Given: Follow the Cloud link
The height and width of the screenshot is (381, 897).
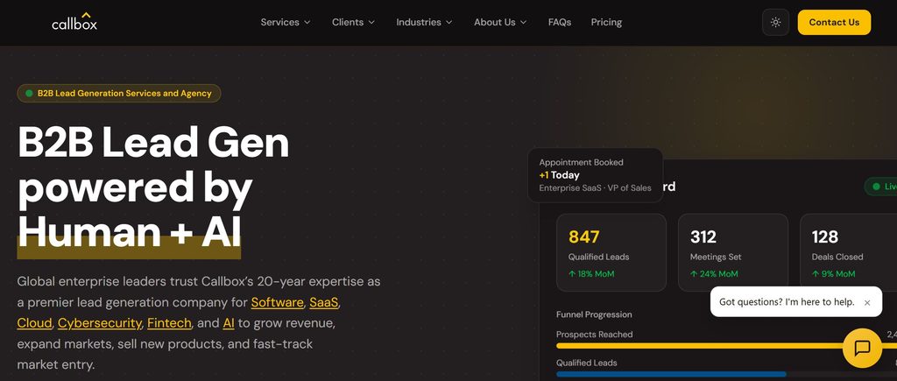Looking at the screenshot, I should pos(34,323).
